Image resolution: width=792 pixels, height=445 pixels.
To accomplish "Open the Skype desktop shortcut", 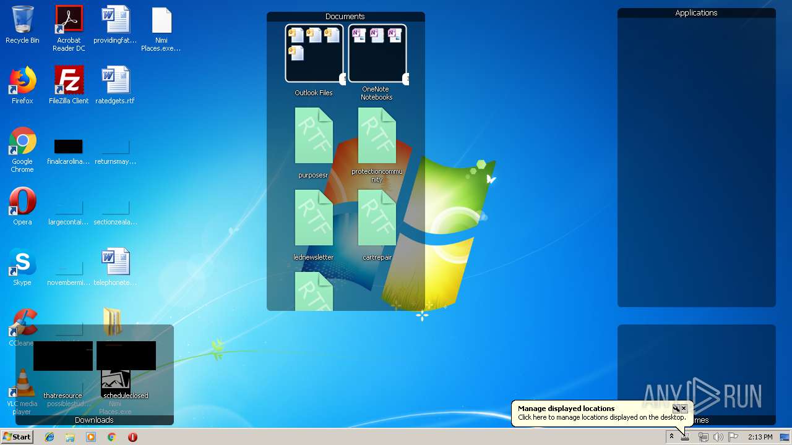I will (22, 267).
